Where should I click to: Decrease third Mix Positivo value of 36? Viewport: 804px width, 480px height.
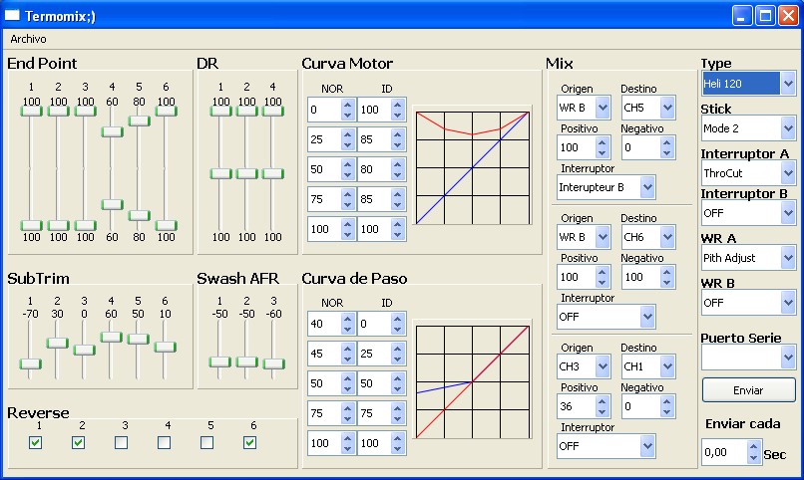coord(603,411)
